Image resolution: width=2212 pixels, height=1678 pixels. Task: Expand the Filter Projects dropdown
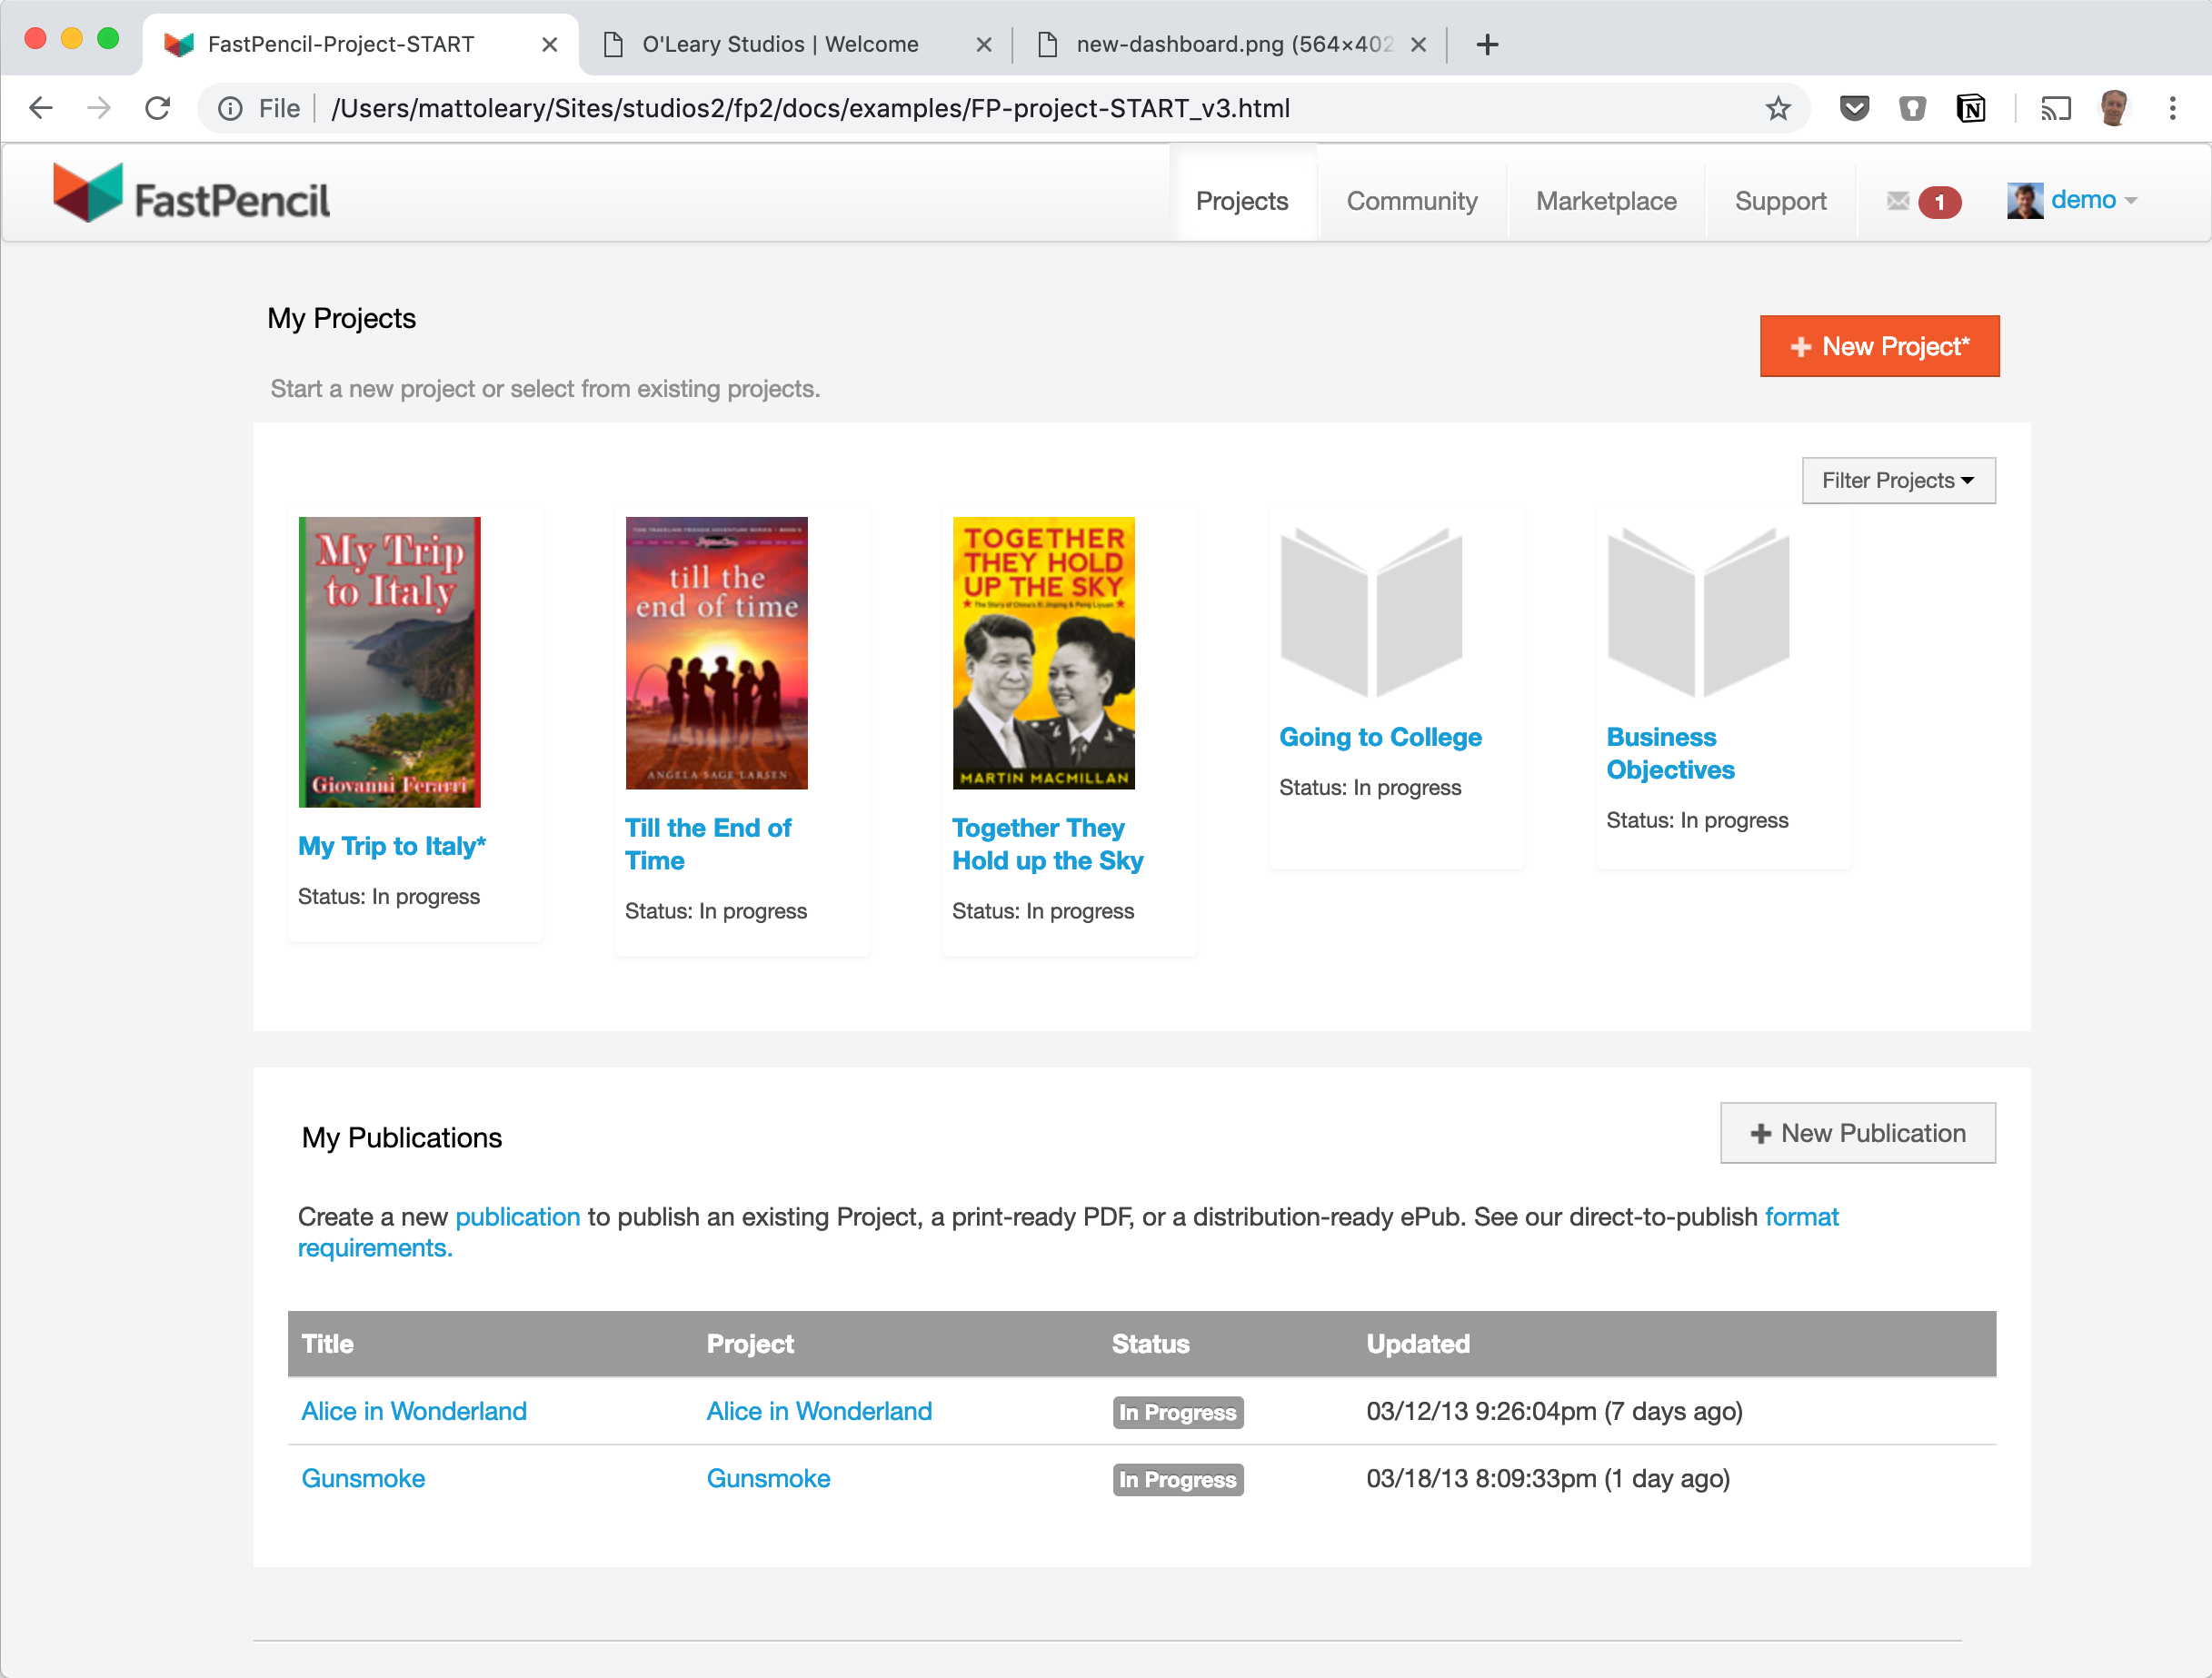[1897, 481]
